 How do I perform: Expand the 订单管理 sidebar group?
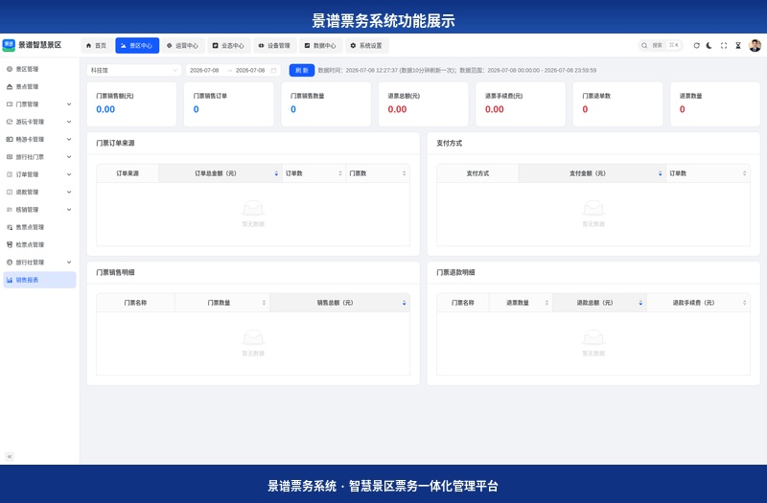(x=39, y=174)
